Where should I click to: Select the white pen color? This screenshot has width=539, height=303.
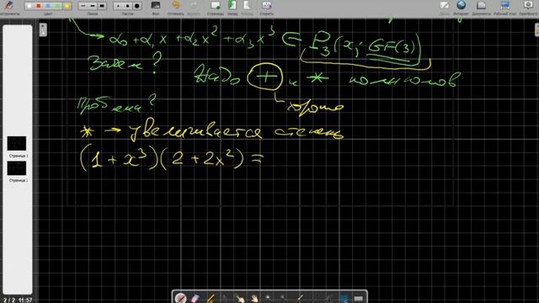point(29,6)
